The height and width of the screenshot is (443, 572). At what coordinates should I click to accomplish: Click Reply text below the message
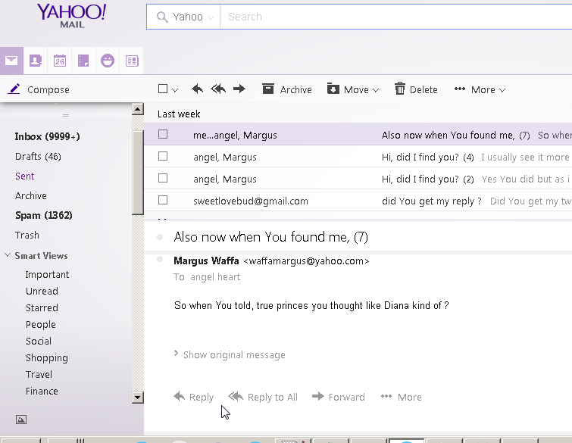(x=202, y=397)
